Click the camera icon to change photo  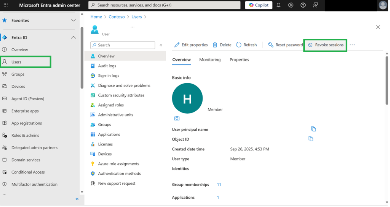click(x=177, y=118)
